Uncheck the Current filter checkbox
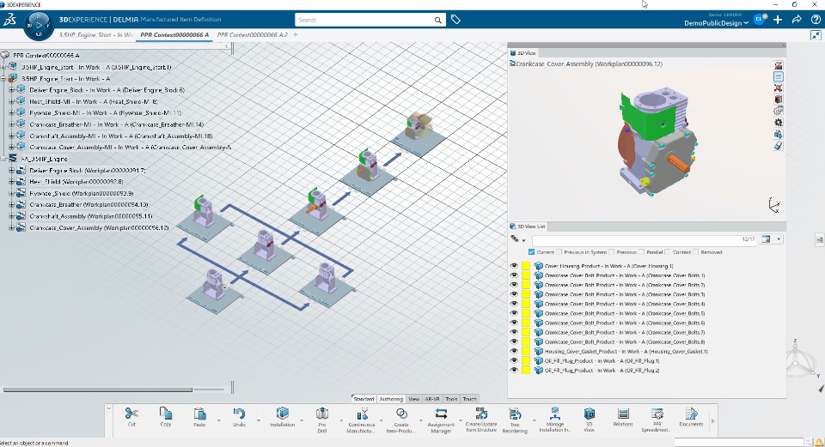The width and height of the screenshot is (825, 447). click(531, 252)
